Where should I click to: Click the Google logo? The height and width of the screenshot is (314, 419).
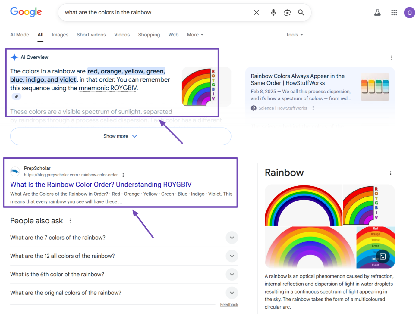pos(26,12)
